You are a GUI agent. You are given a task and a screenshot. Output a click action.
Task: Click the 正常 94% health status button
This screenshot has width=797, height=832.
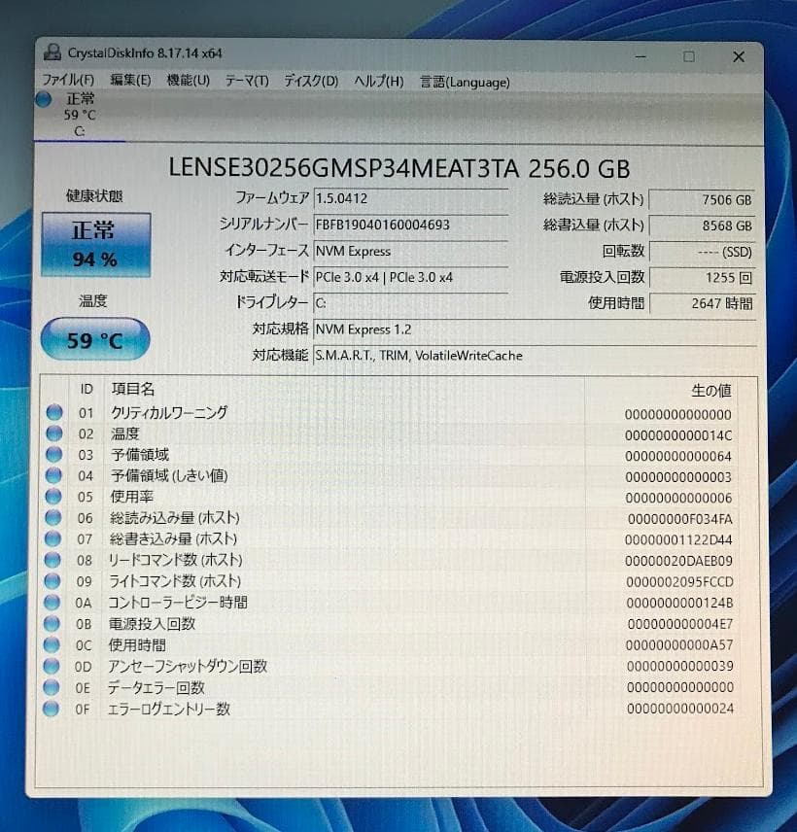point(94,242)
